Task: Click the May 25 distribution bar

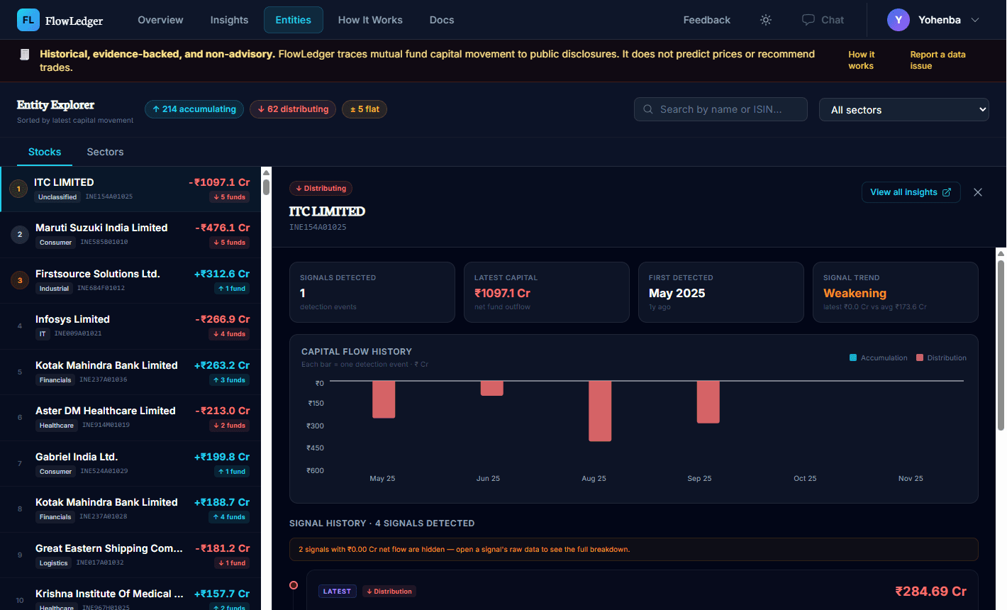Action: pyautogui.click(x=384, y=399)
